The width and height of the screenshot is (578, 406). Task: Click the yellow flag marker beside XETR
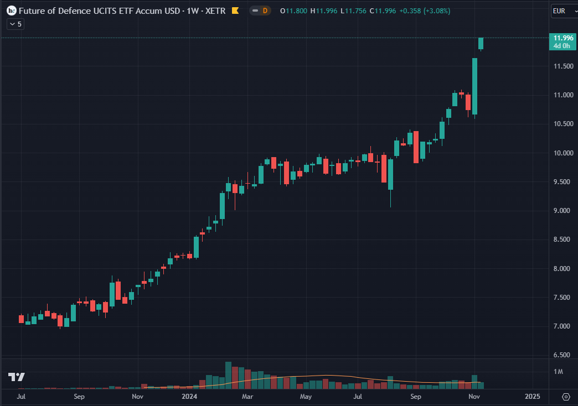coord(235,11)
